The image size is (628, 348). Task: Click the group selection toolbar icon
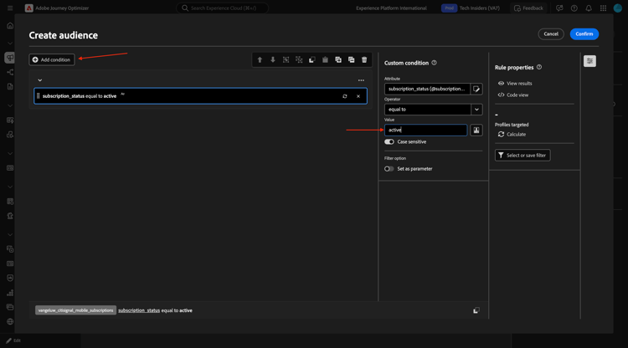coord(286,59)
